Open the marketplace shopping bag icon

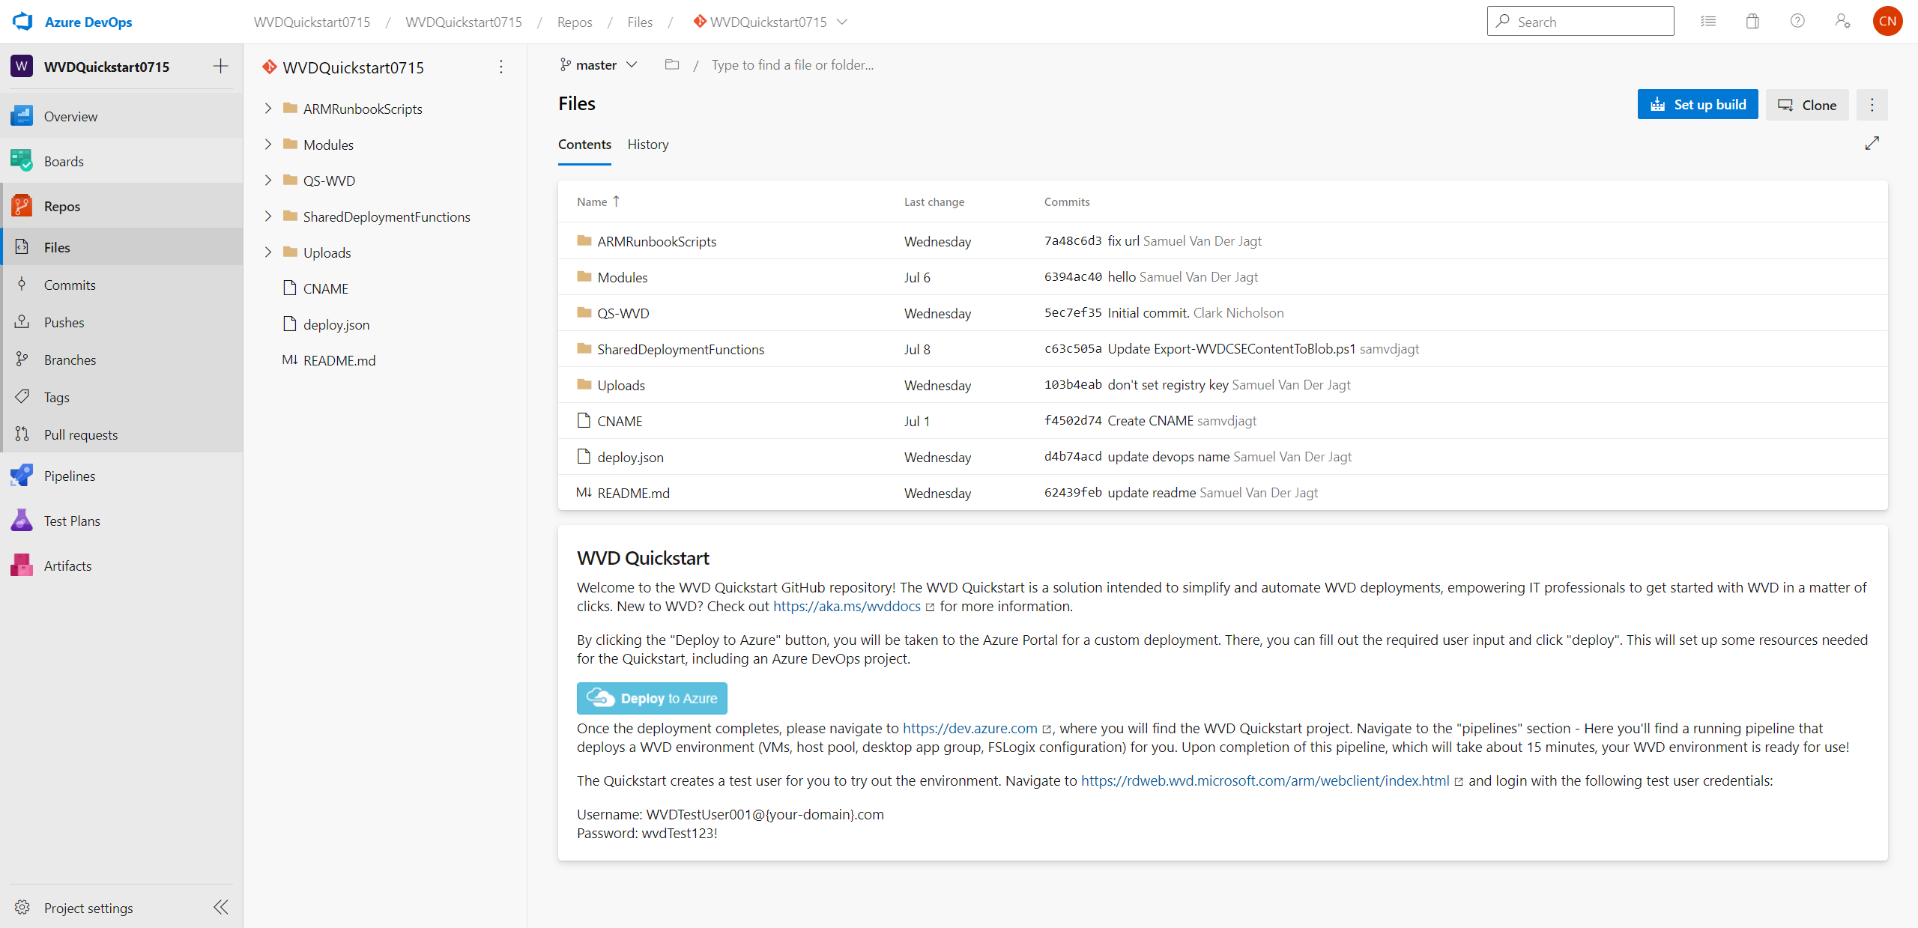click(x=1752, y=21)
